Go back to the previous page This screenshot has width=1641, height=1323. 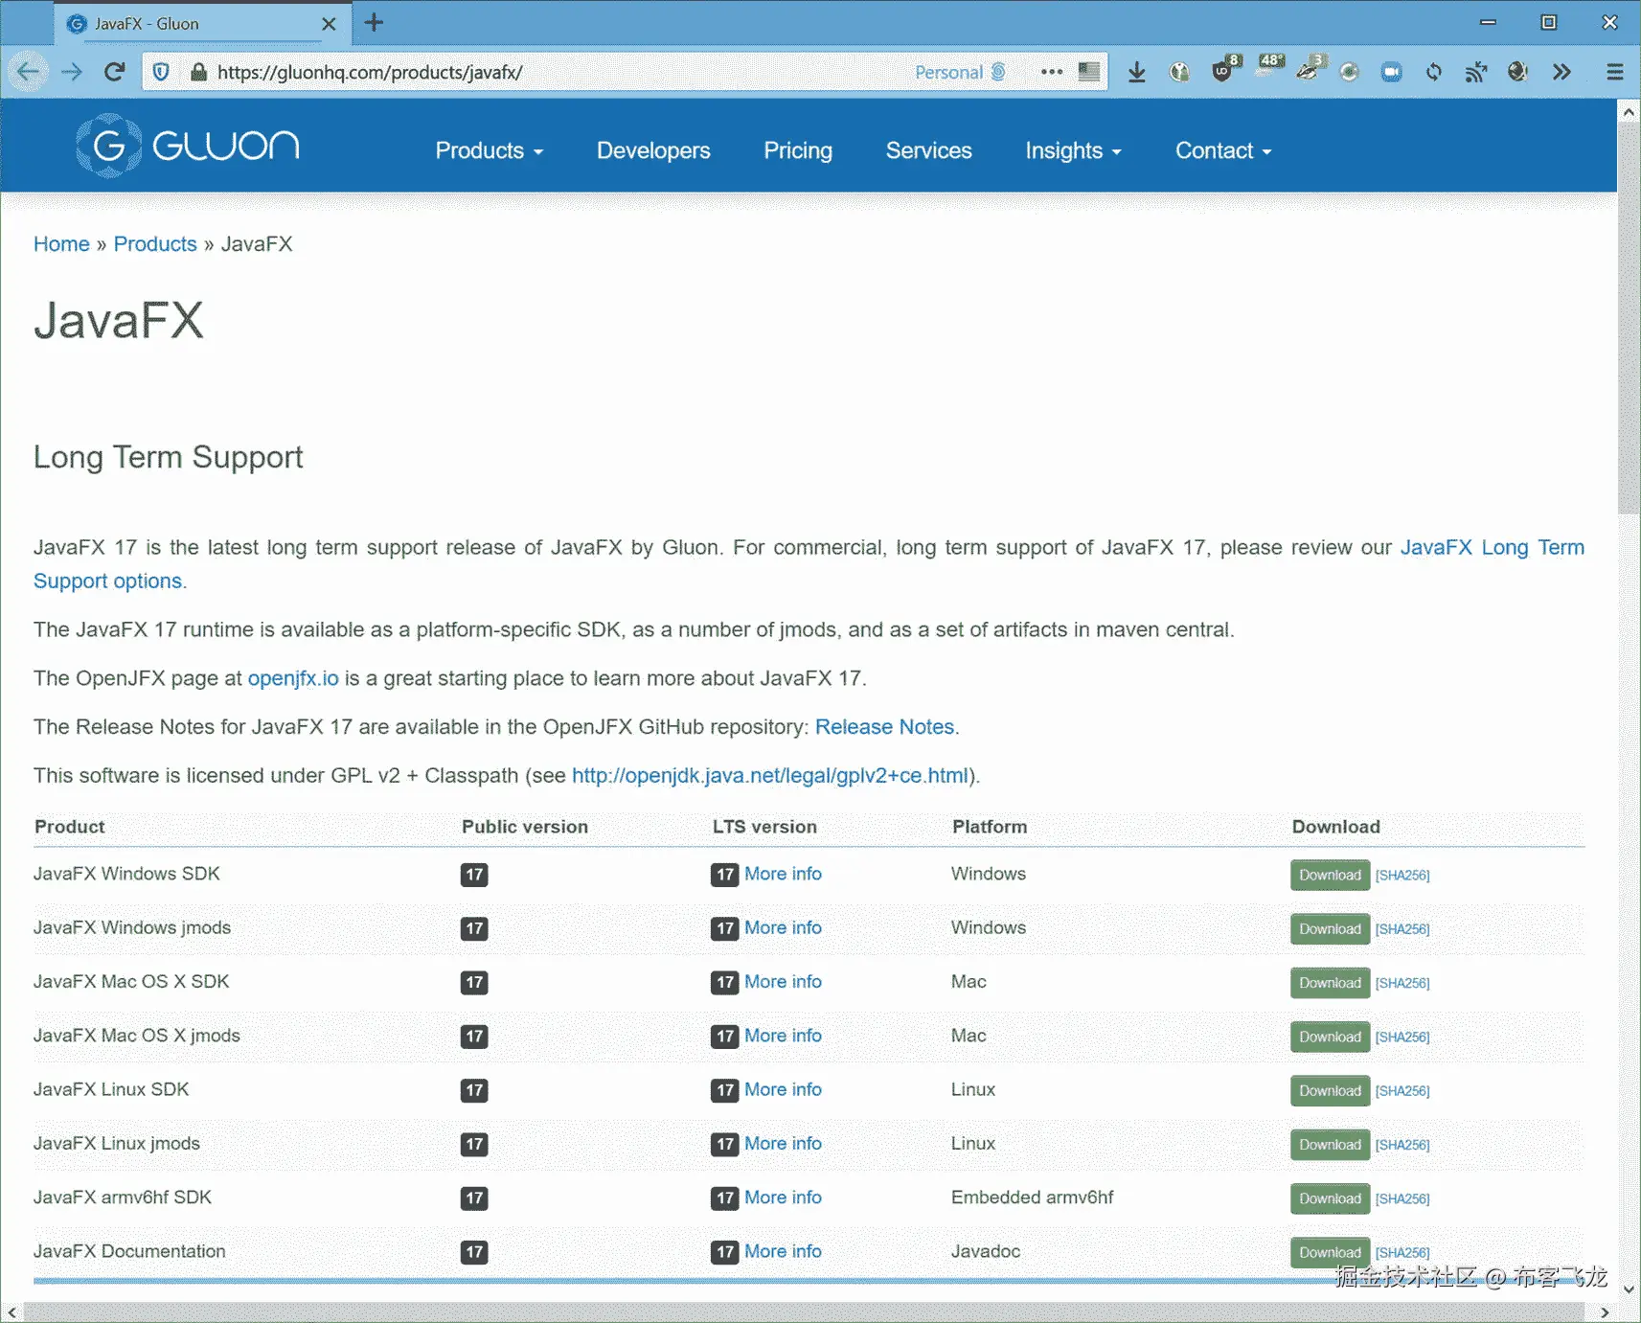click(x=29, y=72)
